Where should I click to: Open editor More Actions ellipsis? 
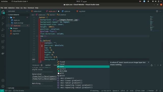[x=160, y=11]
